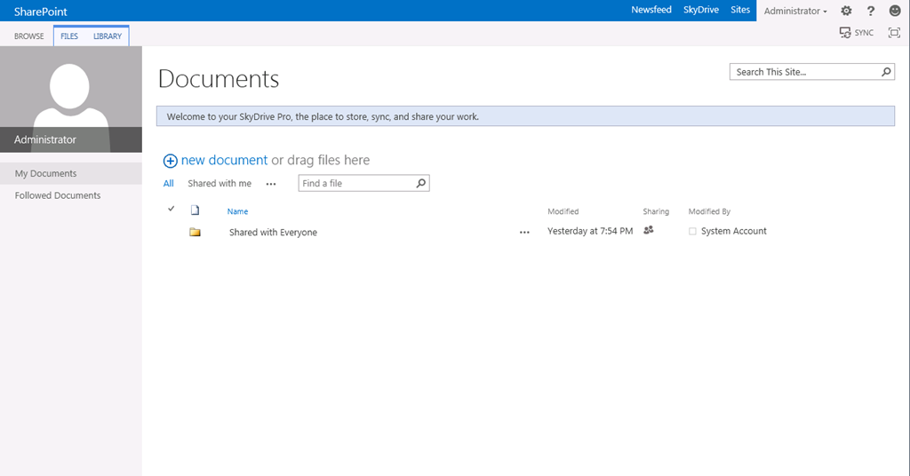The image size is (910, 476).
Task: Open the Newsfeed link
Action: coord(651,11)
